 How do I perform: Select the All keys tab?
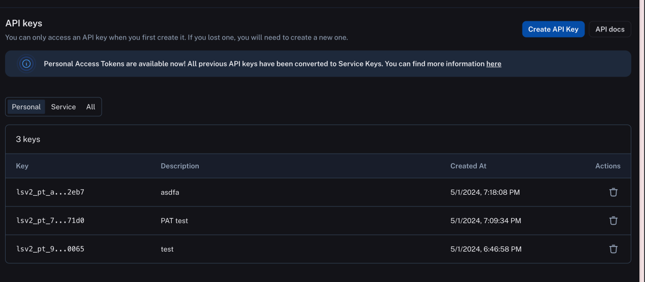[90, 107]
